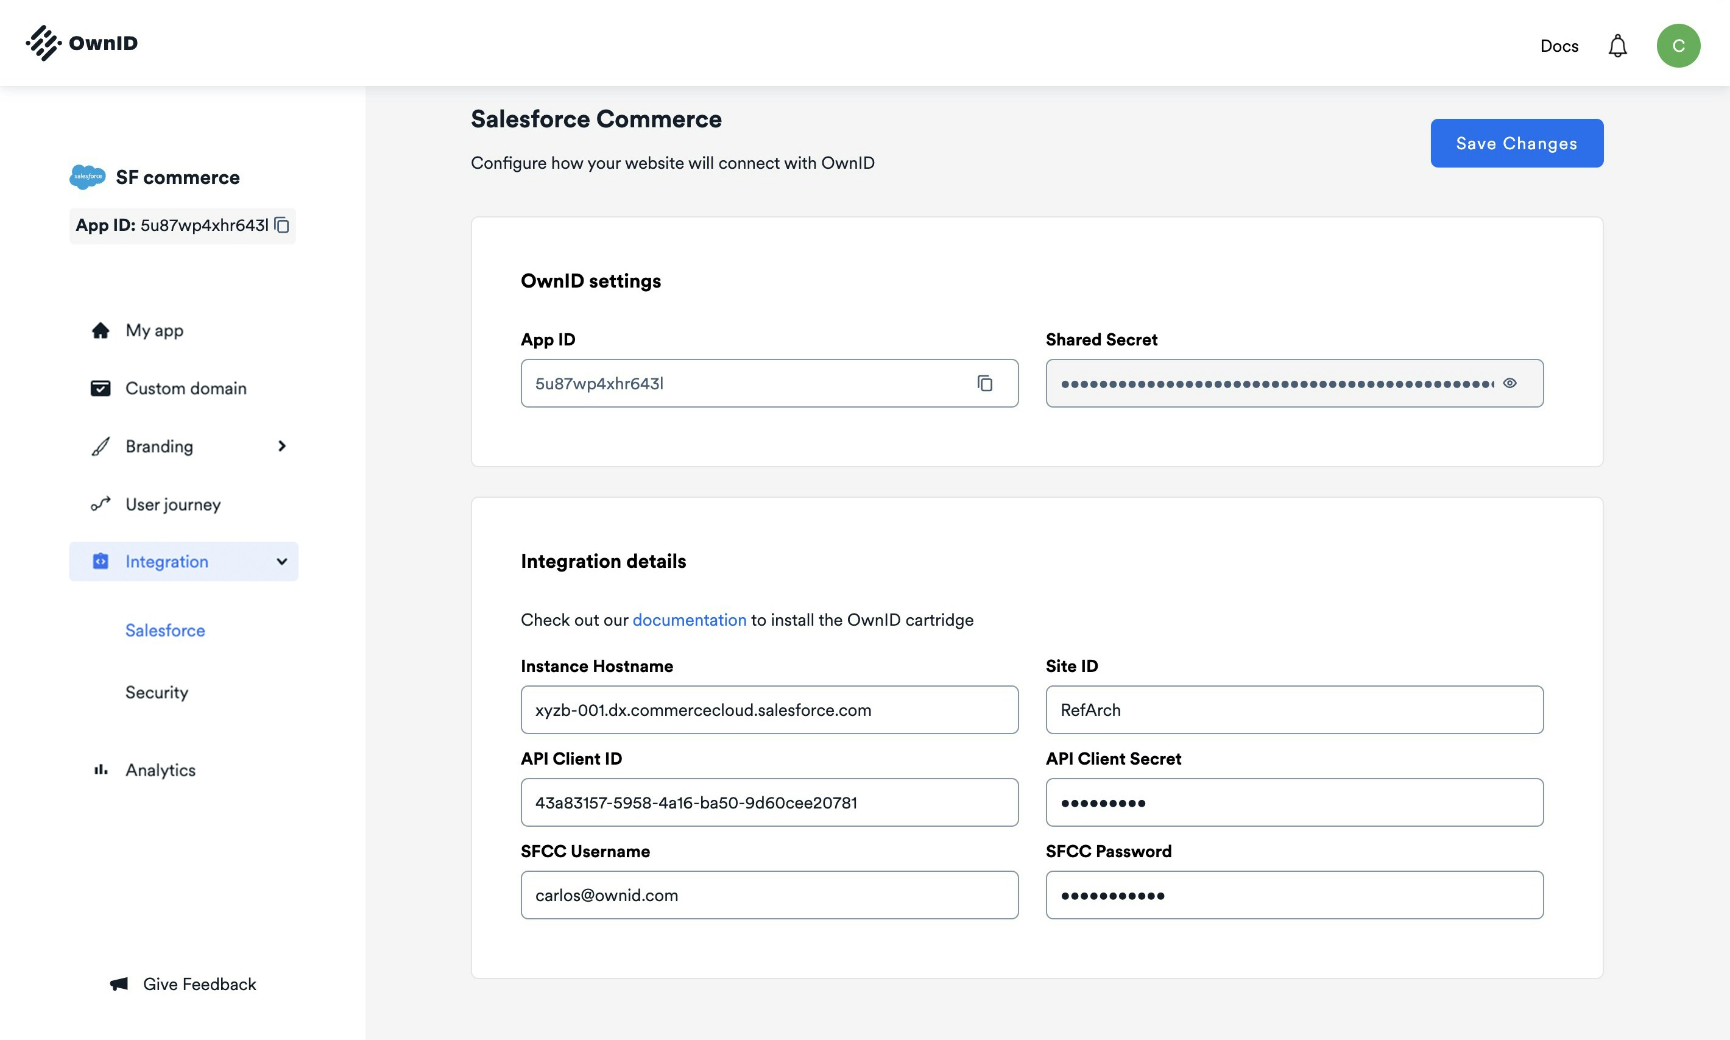This screenshot has width=1730, height=1040.
Task: Click the User journey path icon
Action: 100,504
